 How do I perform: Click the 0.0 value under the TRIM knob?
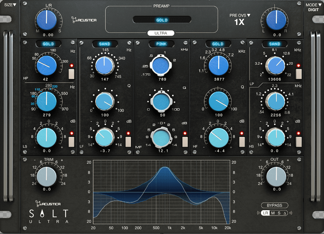(x=47, y=189)
